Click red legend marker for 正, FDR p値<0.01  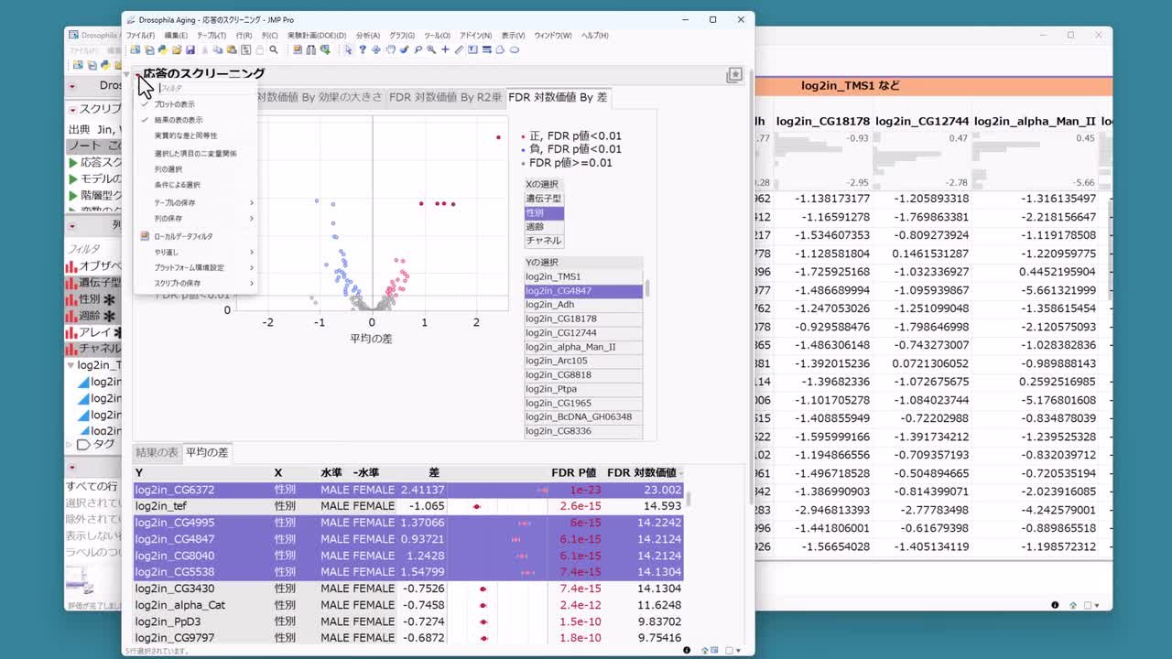click(x=523, y=136)
